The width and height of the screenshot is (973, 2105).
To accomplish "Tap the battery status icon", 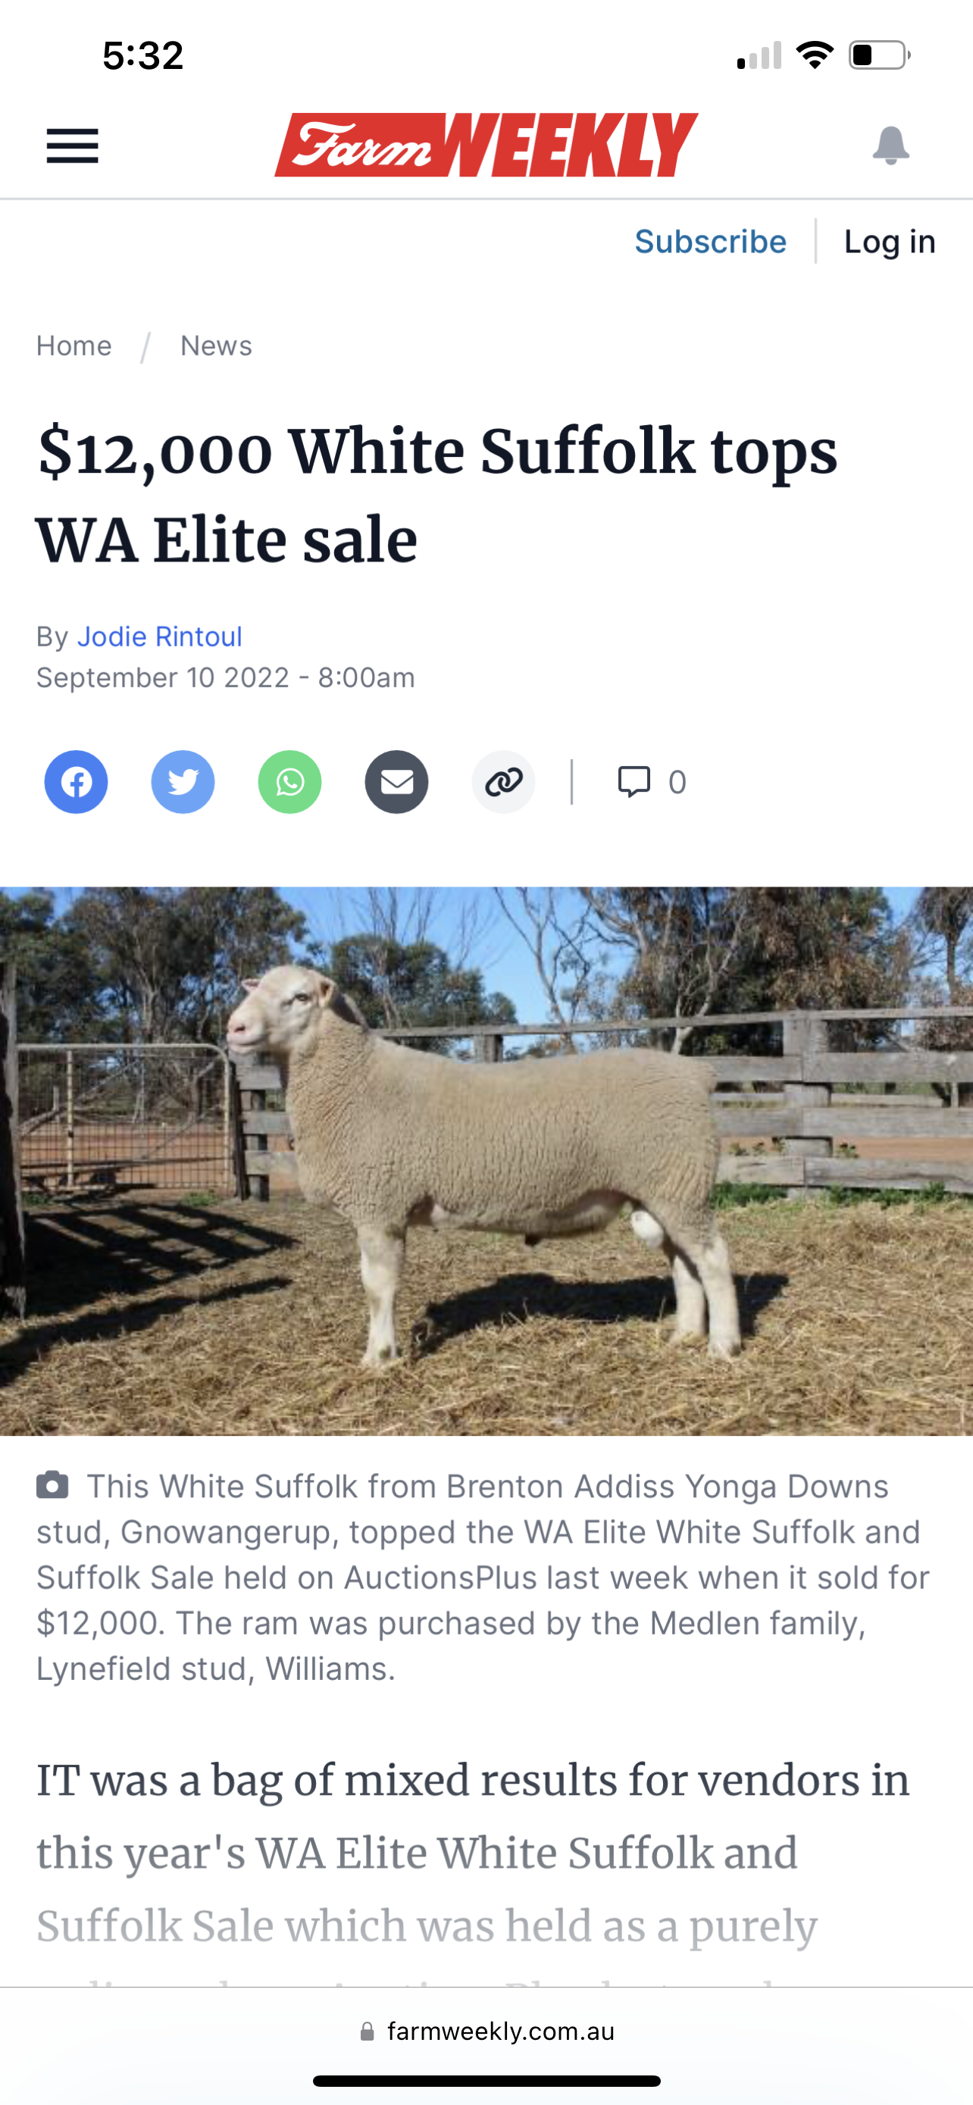I will 880,55.
